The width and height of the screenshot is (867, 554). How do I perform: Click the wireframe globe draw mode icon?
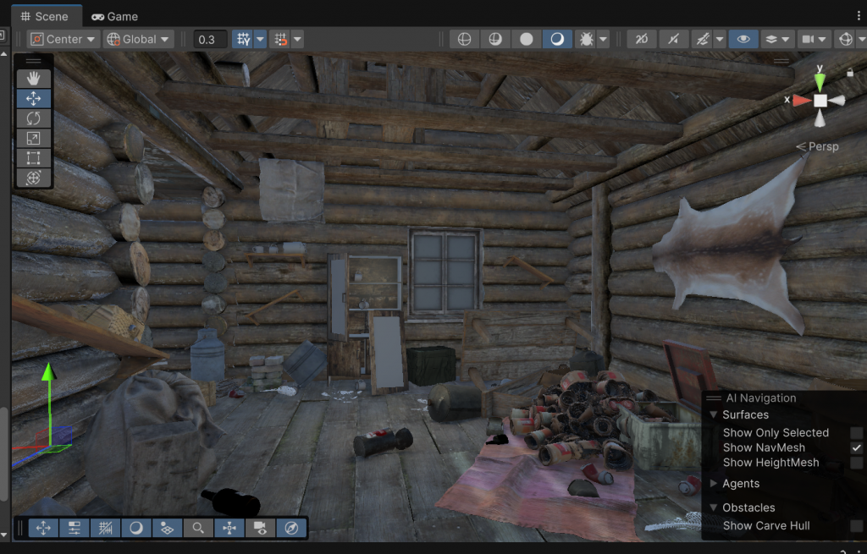point(464,39)
